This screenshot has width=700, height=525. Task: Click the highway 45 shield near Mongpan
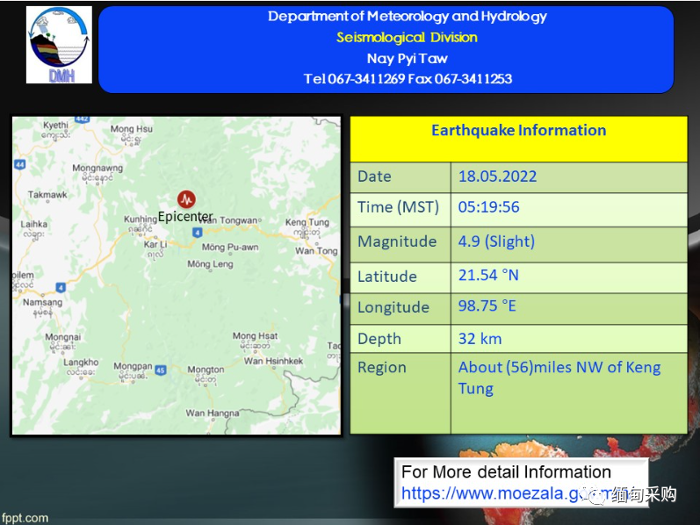point(161,370)
